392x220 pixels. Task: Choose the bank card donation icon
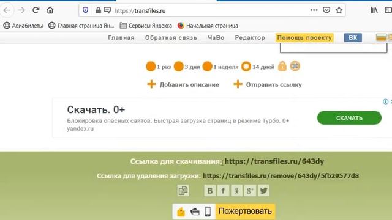pyautogui.click(x=195, y=211)
